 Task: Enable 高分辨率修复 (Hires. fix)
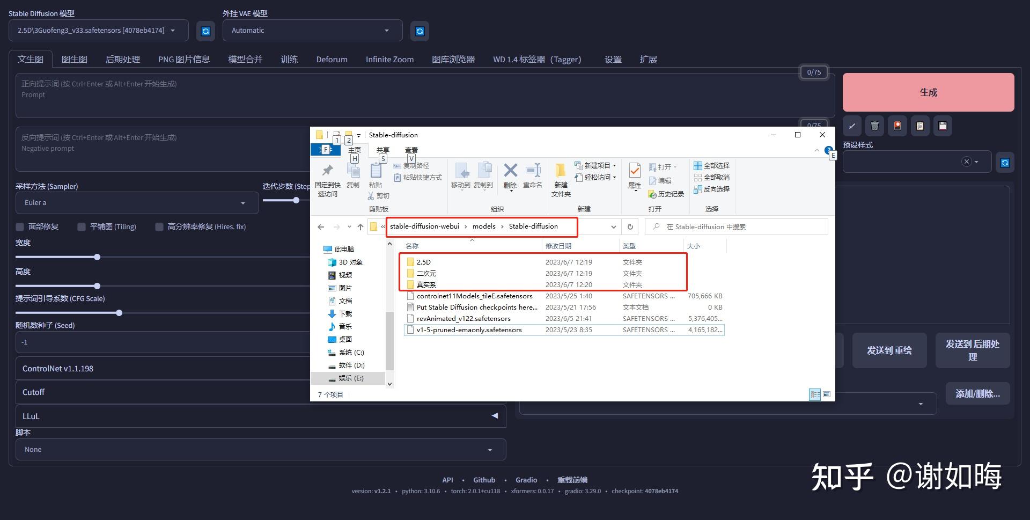pos(159,226)
